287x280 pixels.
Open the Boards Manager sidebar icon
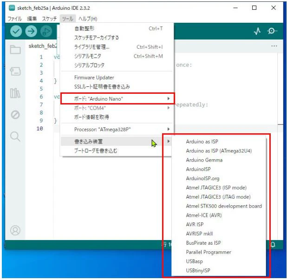pyautogui.click(x=15, y=71)
